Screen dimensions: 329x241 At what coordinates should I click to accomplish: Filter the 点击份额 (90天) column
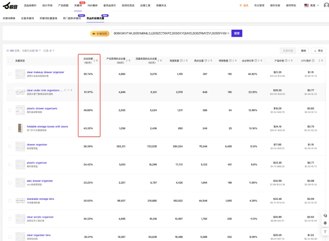click(x=97, y=61)
